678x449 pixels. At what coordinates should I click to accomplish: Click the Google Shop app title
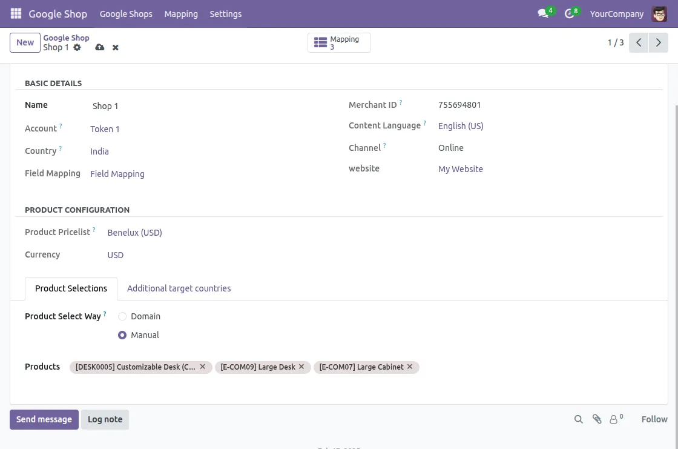point(58,14)
